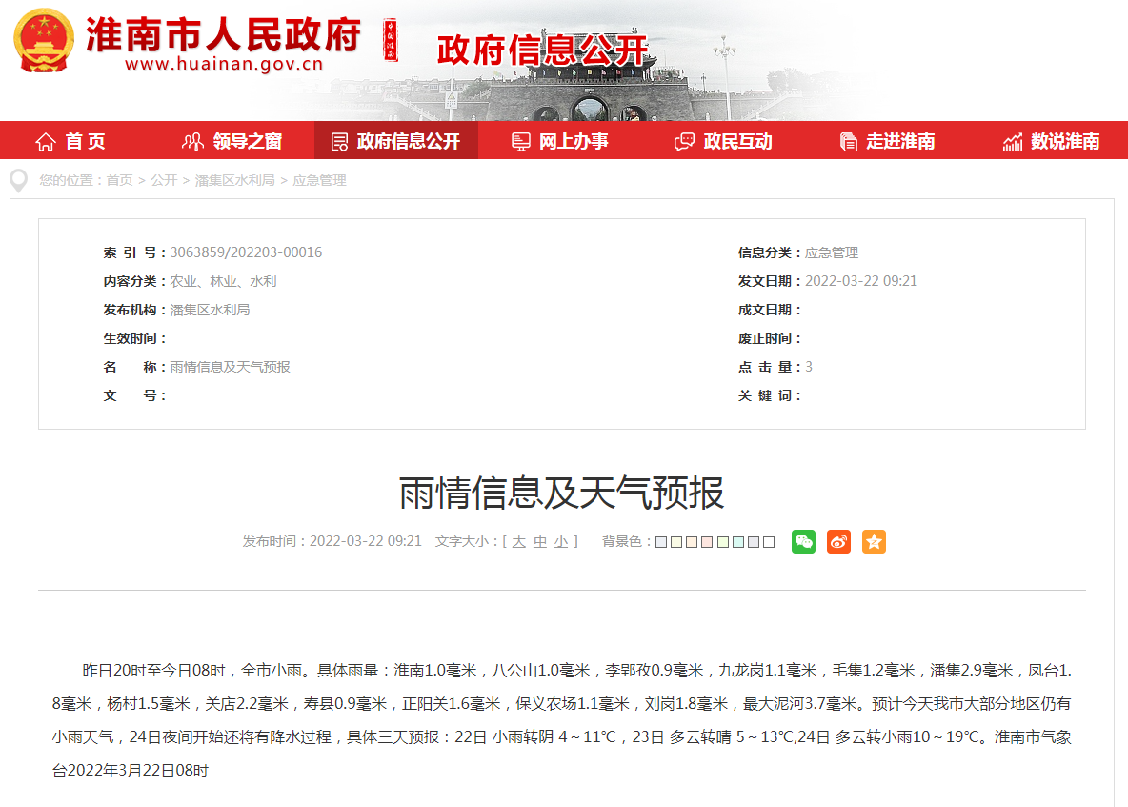1128x807 pixels.
Task: Share the article via the WeChat icon
Action: (803, 541)
